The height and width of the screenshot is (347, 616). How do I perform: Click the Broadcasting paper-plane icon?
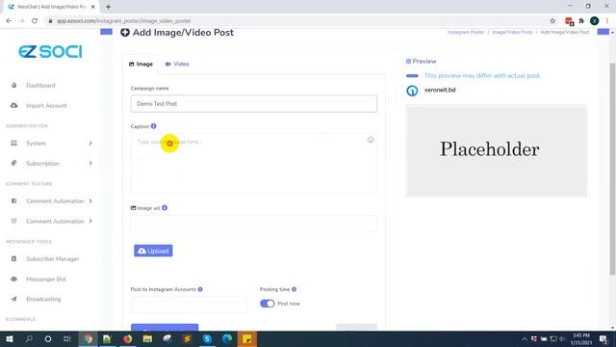pos(14,299)
